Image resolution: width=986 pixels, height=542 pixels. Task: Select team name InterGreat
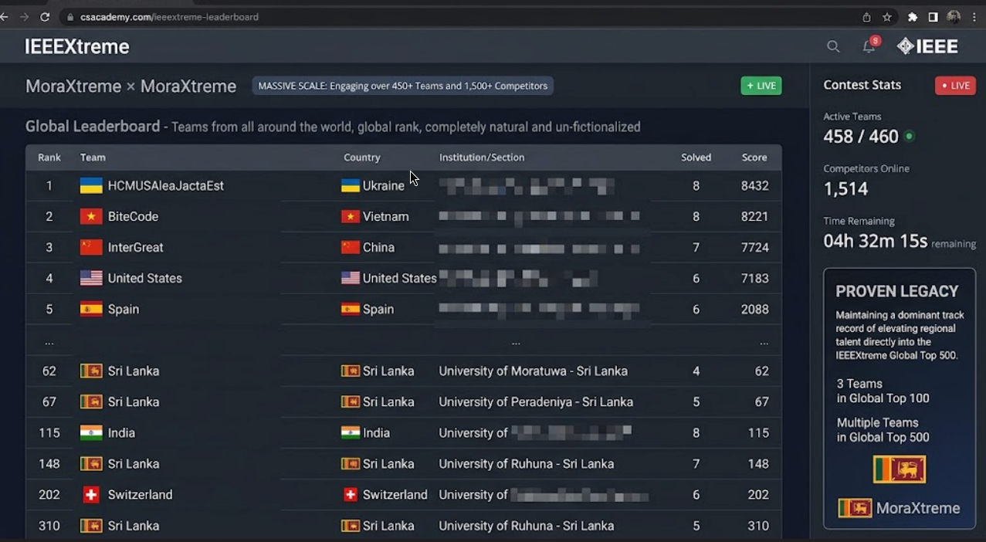[x=136, y=247]
